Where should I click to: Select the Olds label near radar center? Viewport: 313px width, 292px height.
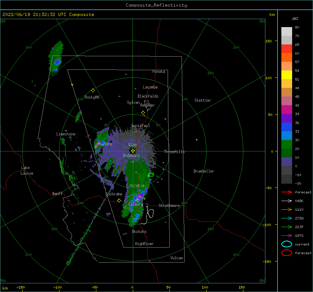pos(133,145)
